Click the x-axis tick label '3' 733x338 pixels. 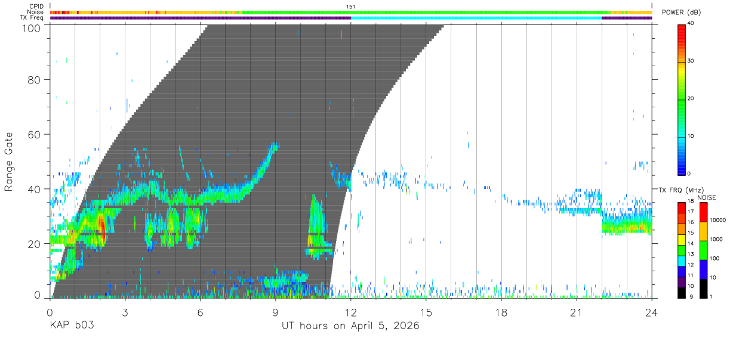point(125,312)
